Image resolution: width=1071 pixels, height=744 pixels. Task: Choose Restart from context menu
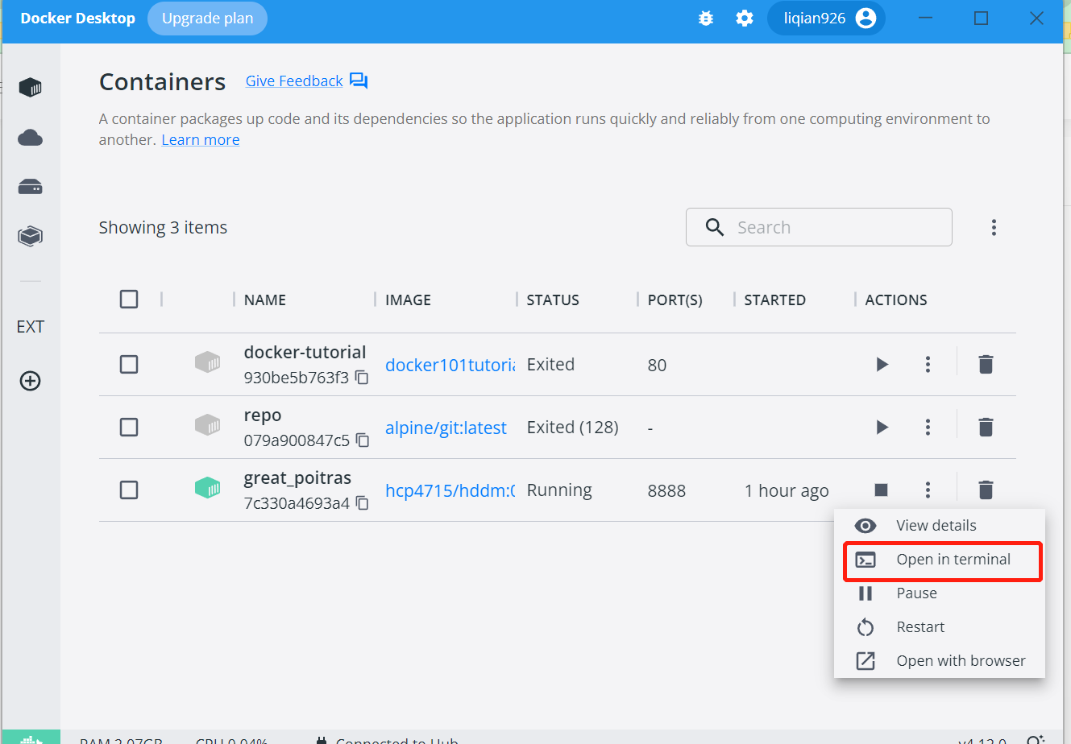[x=940, y=627]
